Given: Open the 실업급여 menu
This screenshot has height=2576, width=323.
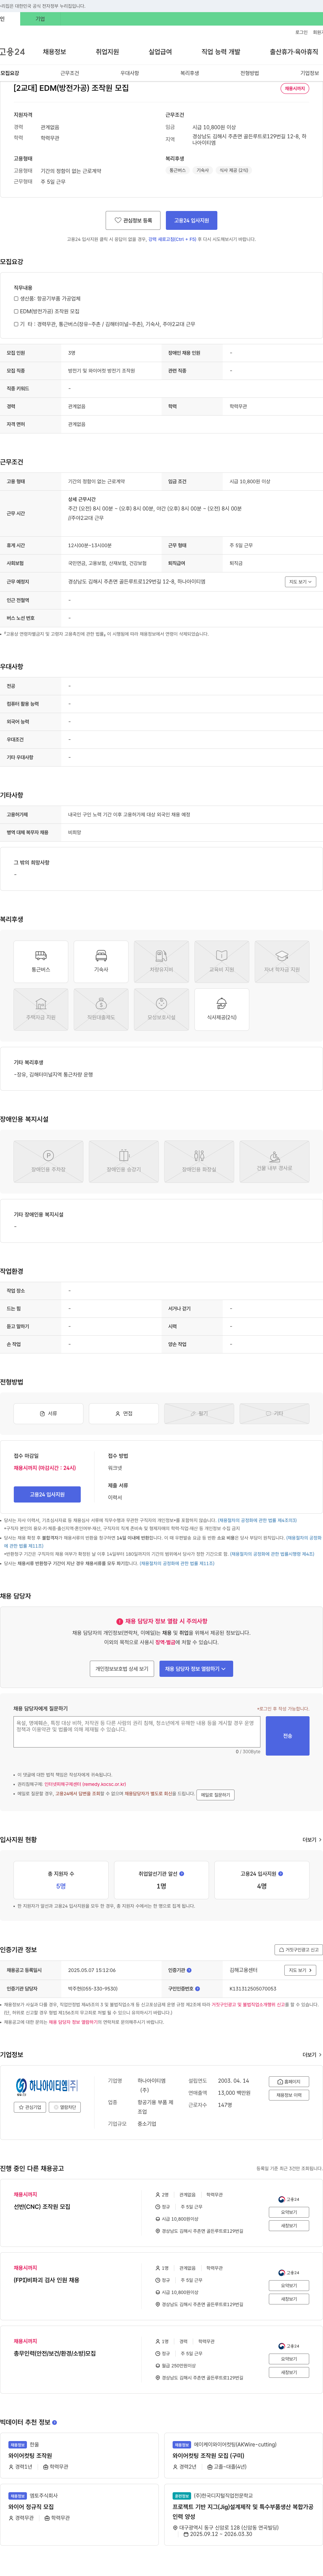Looking at the screenshot, I should [160, 52].
